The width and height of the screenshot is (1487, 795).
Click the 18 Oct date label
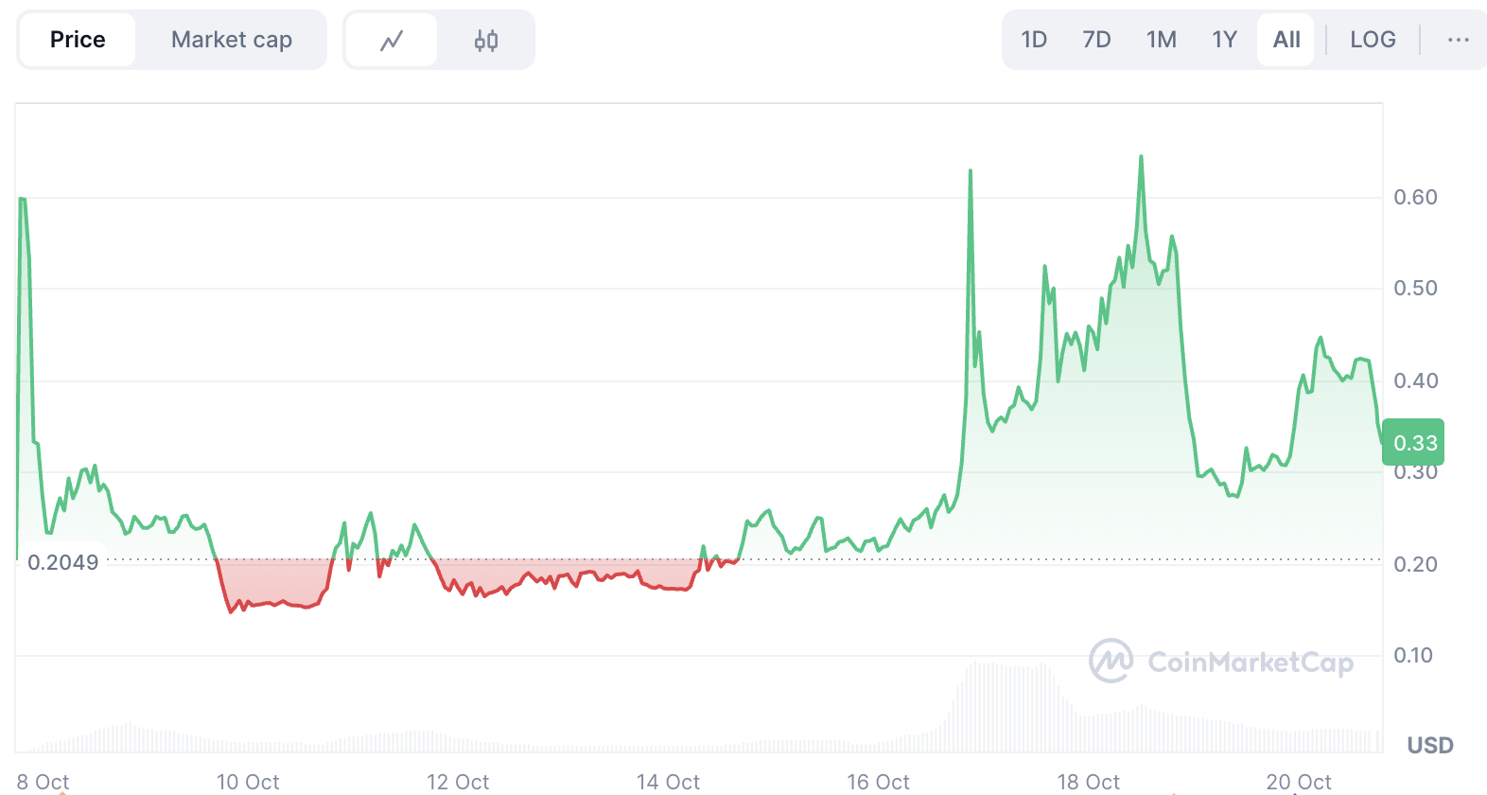1088,783
